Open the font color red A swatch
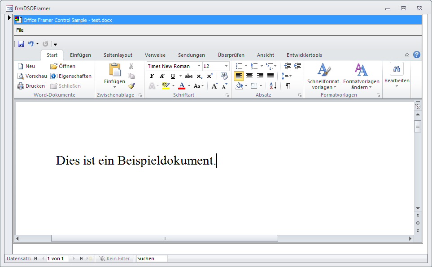 (x=182, y=86)
